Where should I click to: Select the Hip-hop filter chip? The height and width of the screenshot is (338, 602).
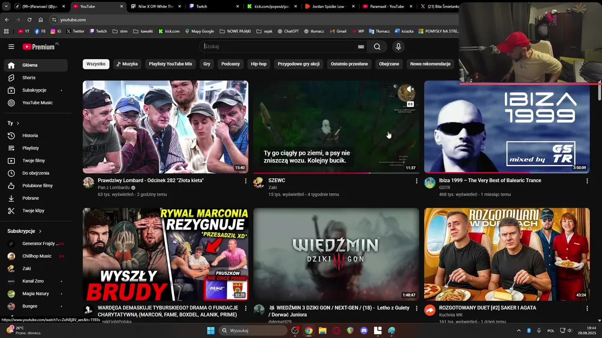259,64
